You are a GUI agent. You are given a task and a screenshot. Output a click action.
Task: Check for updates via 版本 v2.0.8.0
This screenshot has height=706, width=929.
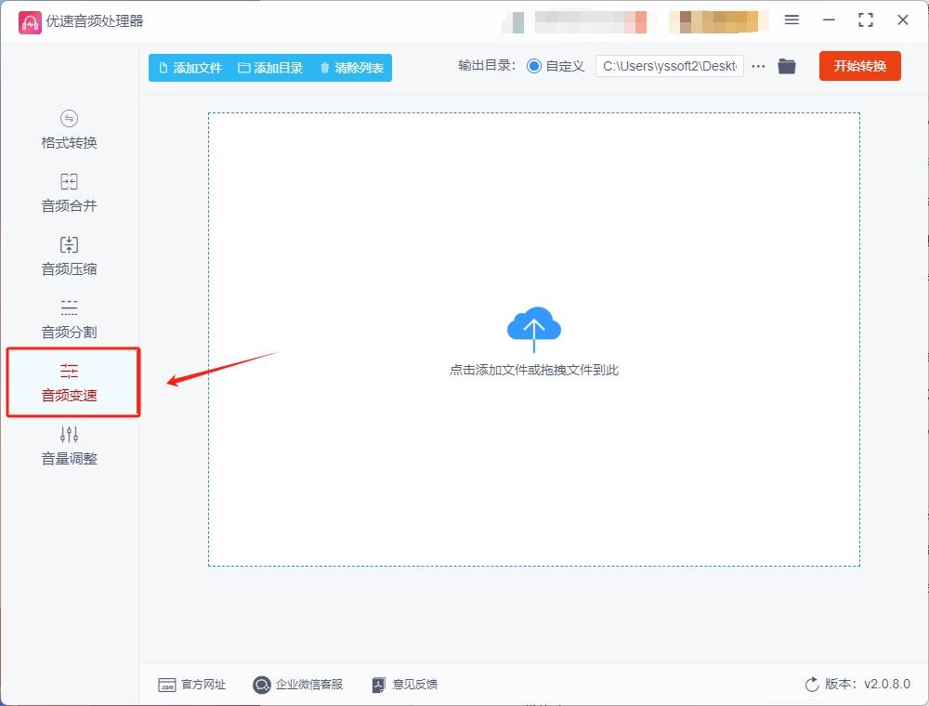point(857,684)
